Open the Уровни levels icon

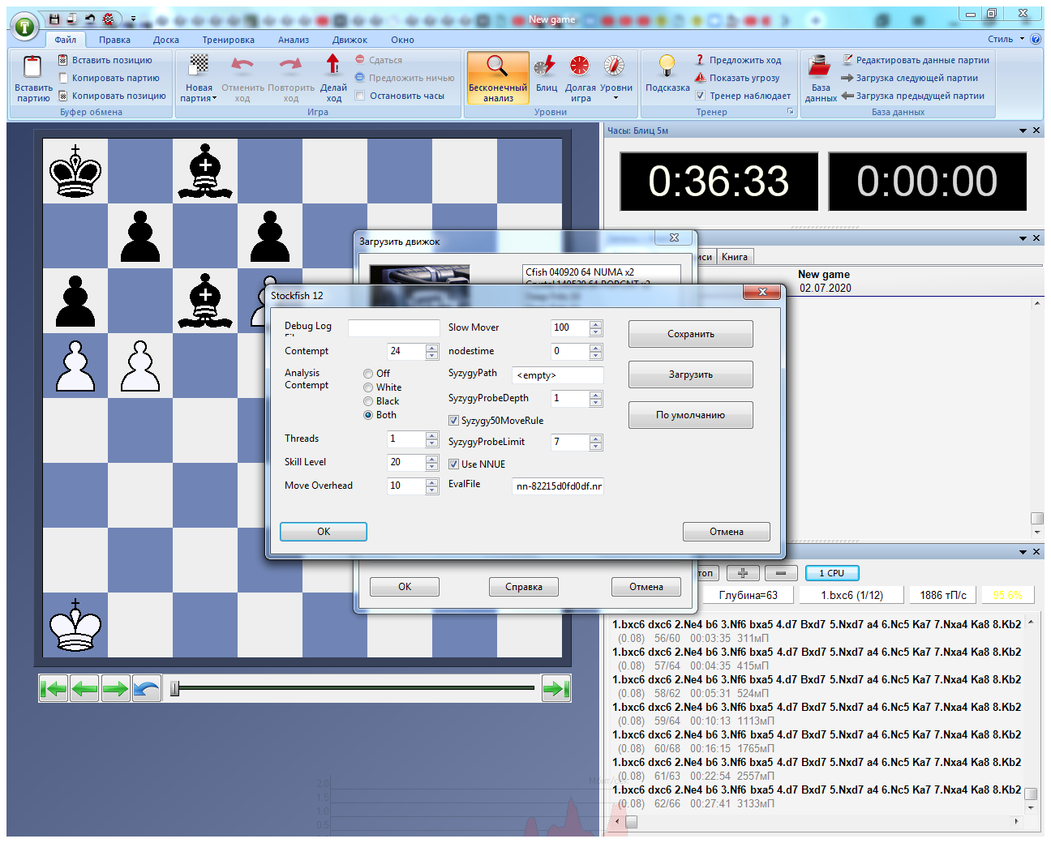tap(615, 66)
